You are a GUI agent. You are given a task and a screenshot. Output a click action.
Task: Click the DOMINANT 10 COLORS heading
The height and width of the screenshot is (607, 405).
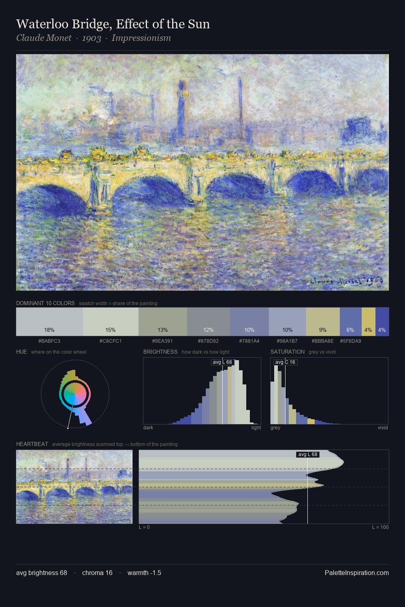[x=45, y=303]
